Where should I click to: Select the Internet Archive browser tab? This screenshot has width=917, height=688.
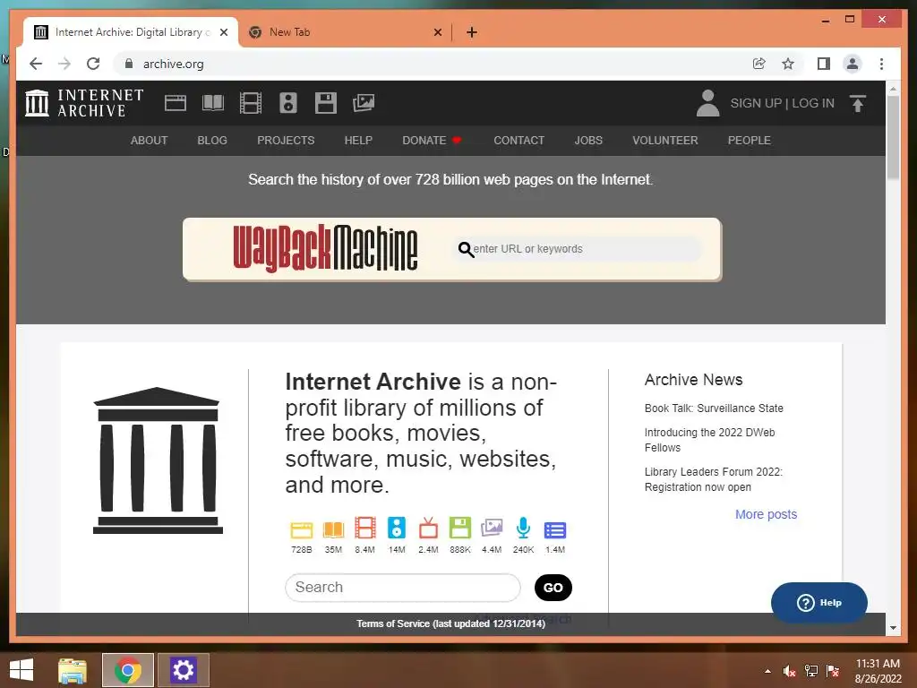click(x=131, y=32)
